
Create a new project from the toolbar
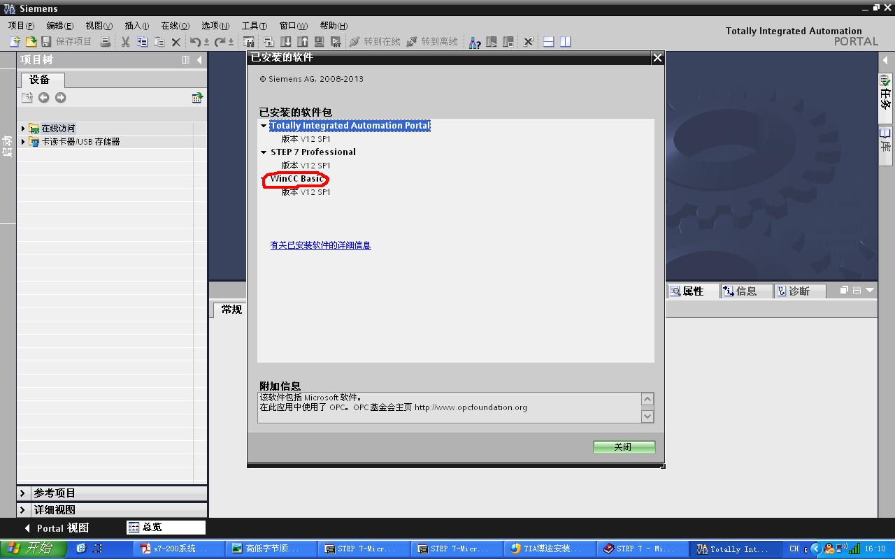15,42
